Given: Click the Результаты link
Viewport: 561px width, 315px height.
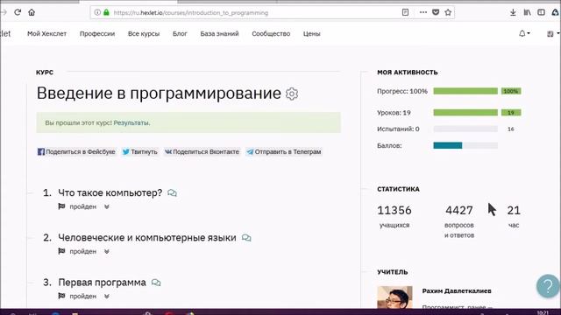Looking at the screenshot, I should pos(131,122).
